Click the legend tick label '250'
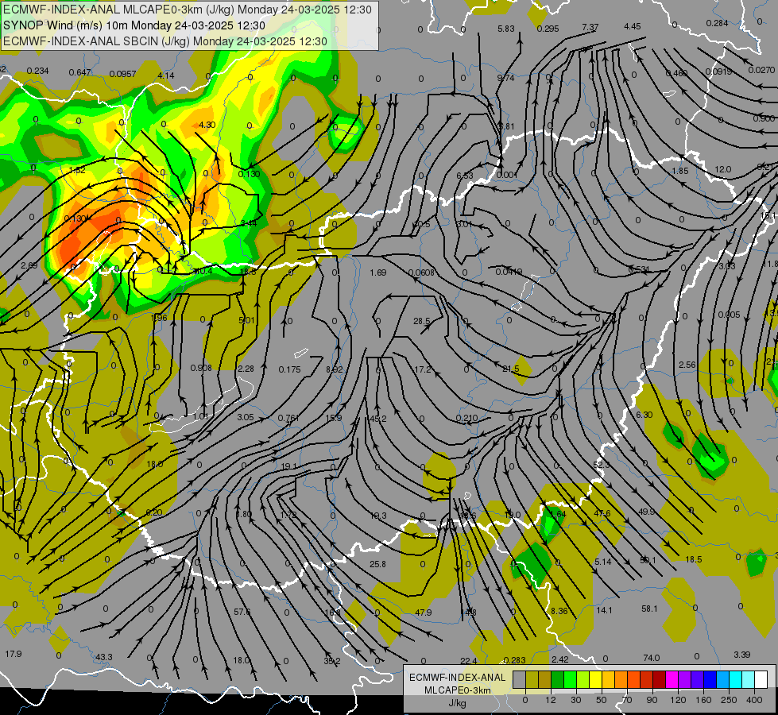The width and height of the screenshot is (778, 715). pyautogui.click(x=729, y=700)
